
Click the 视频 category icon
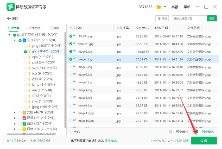tap(24, 118)
